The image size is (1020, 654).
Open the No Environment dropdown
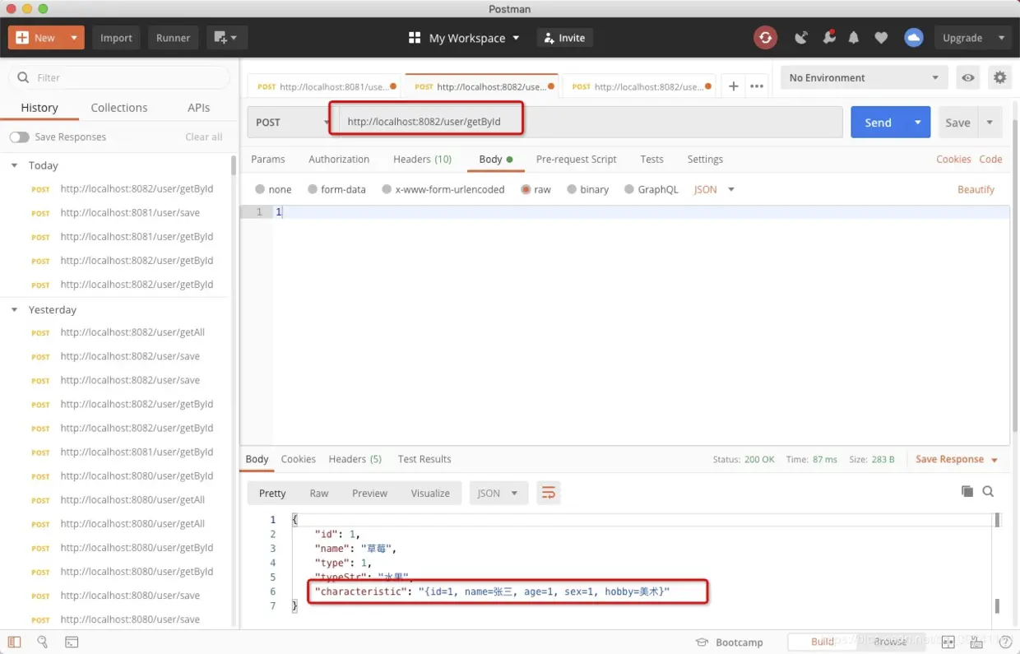[x=863, y=78]
